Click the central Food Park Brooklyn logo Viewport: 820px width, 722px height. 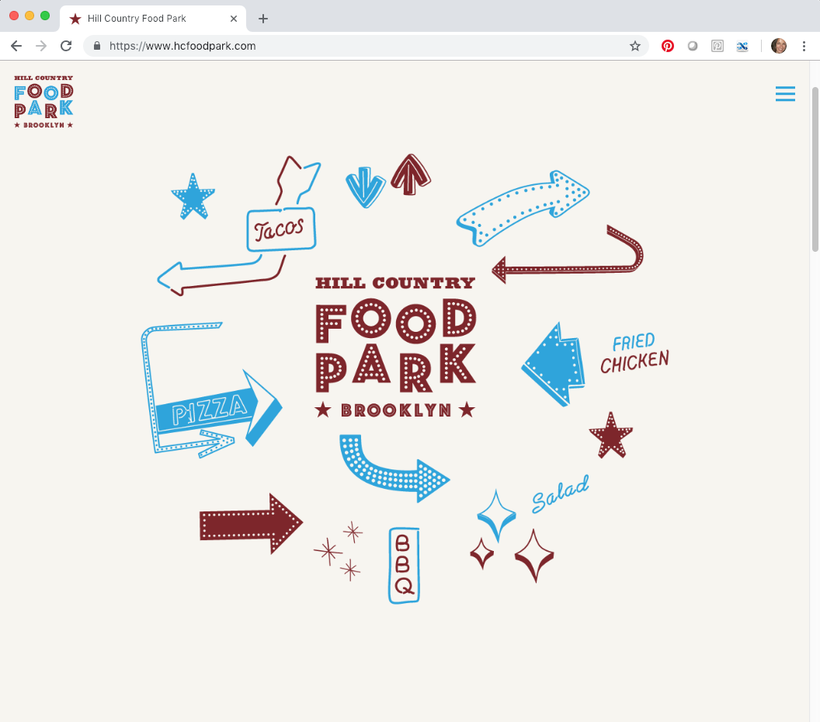[x=396, y=347]
